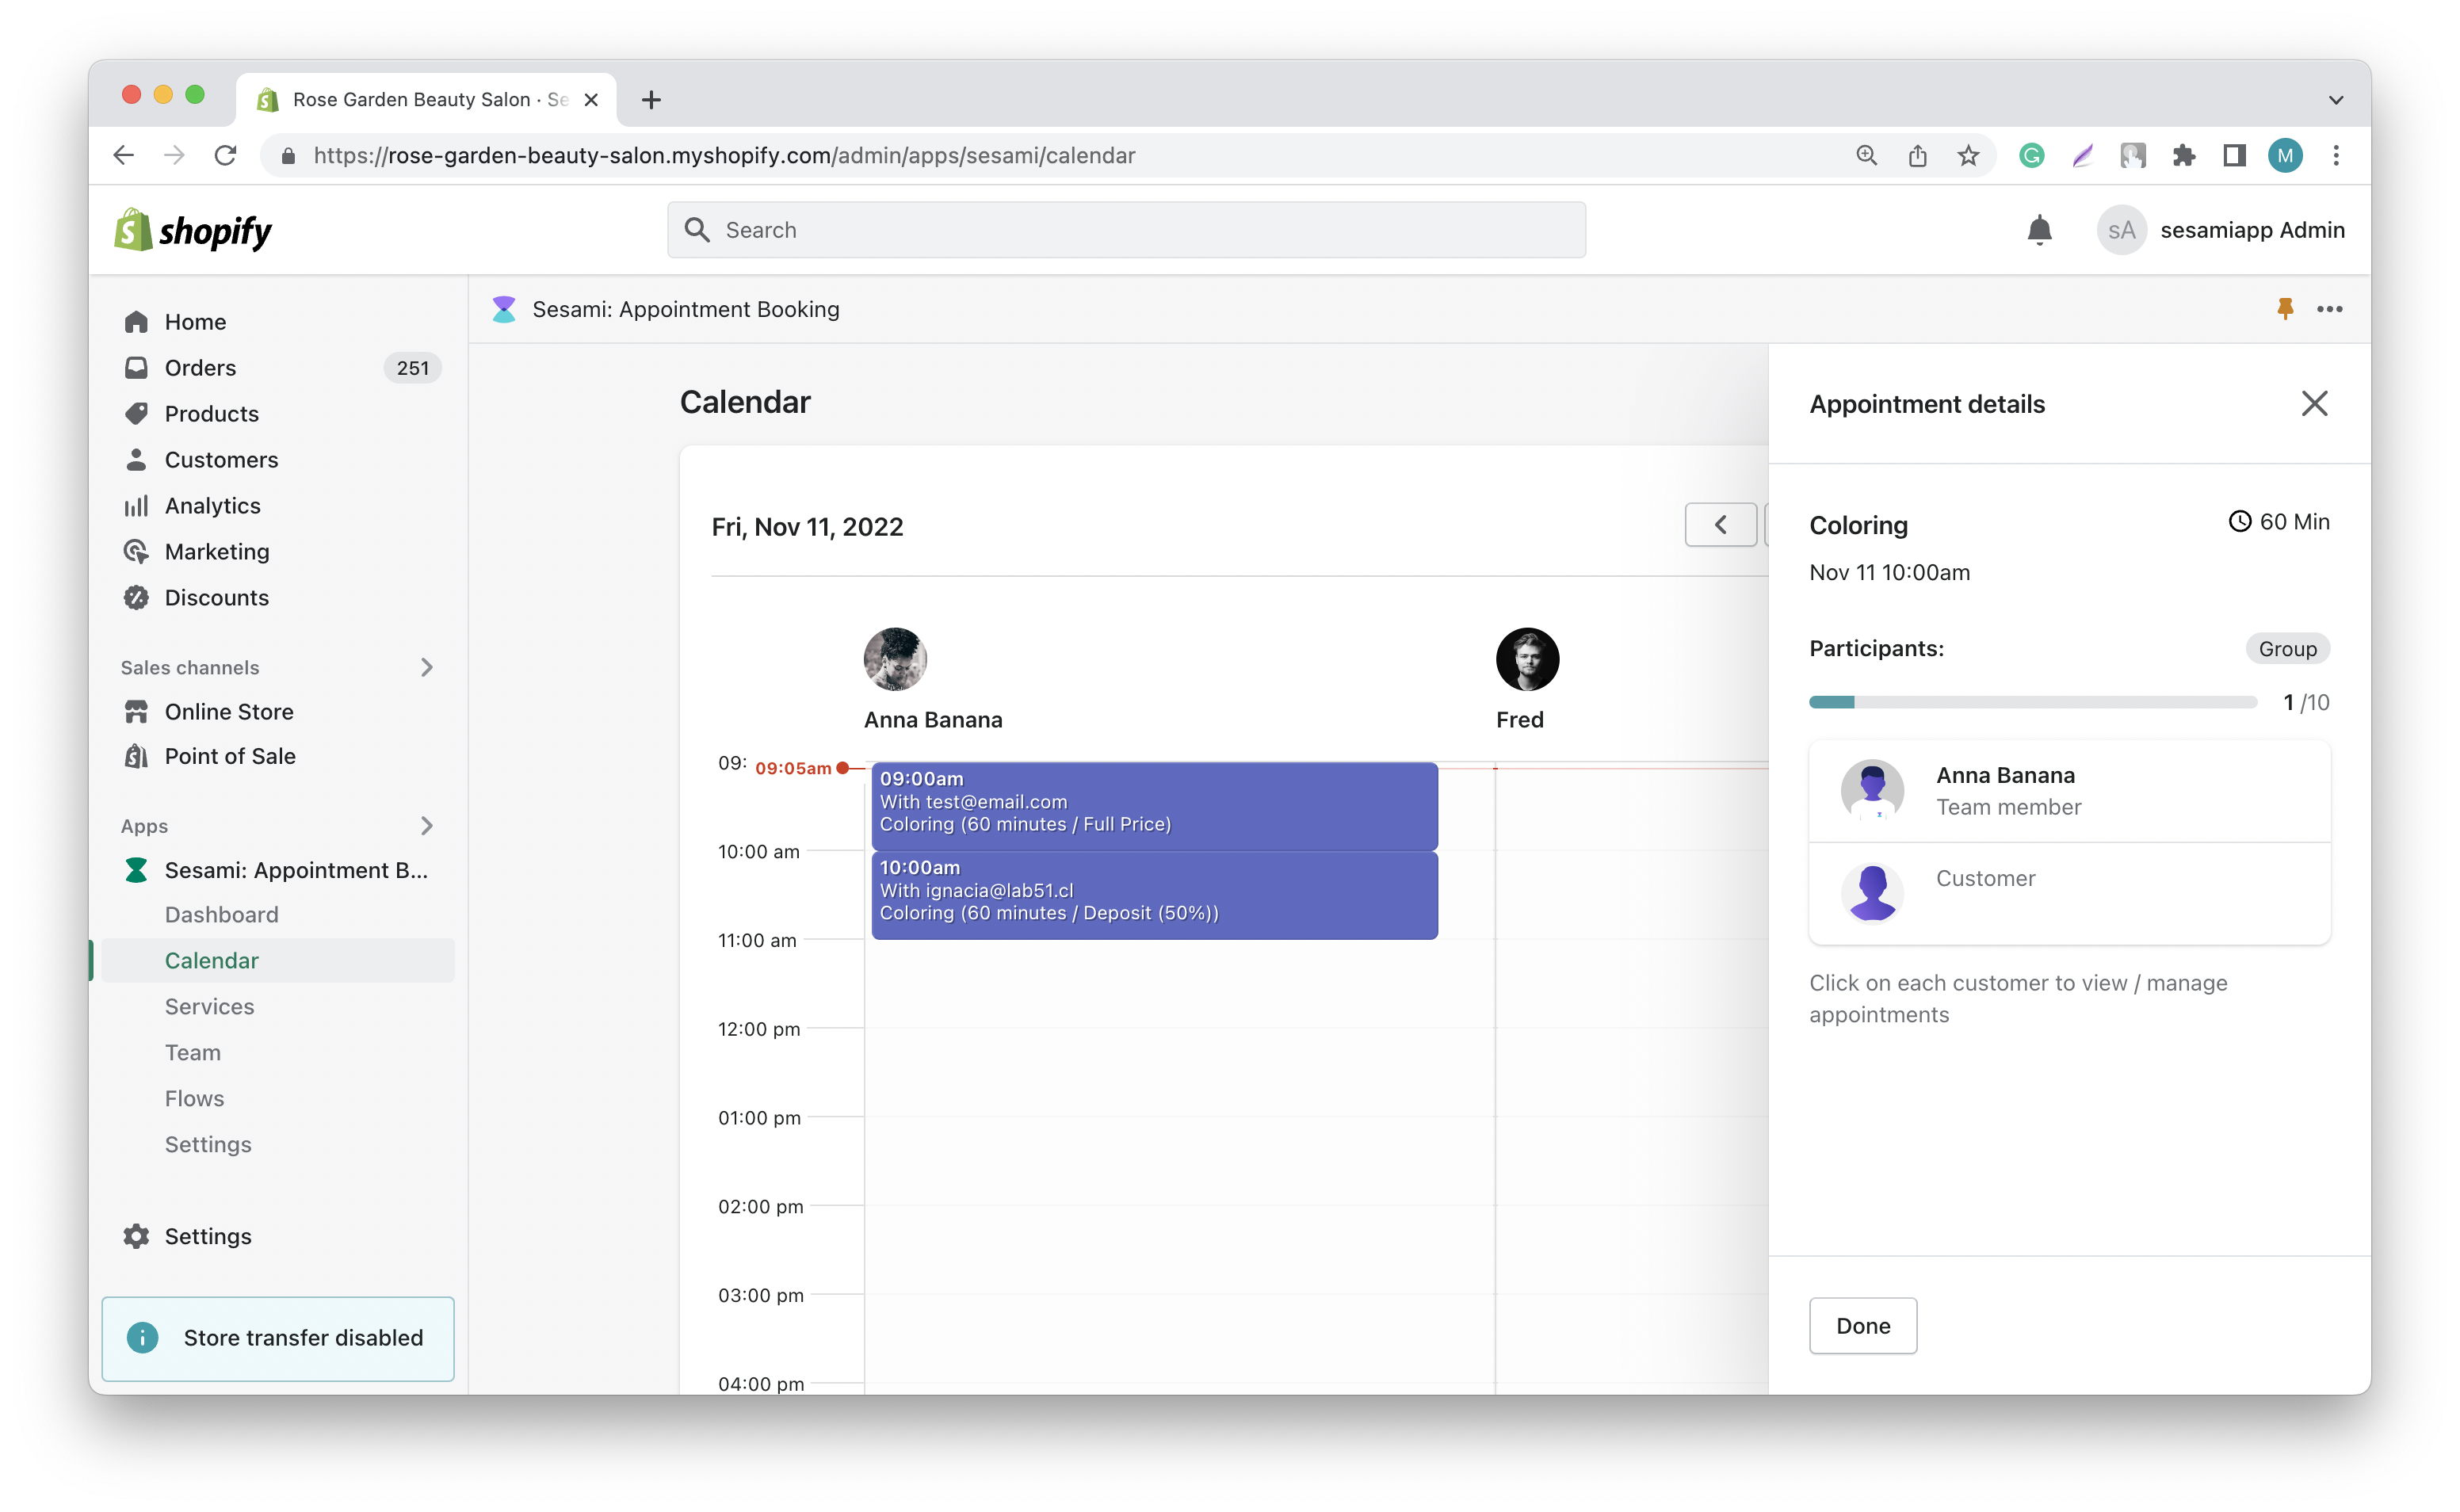This screenshot has width=2460, height=1512.
Task: Click the Fri, Nov 11, 2022 date heading
Action: coord(807,527)
